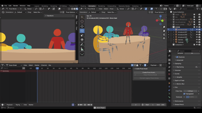Open the Render menu
Image resolution: width=202 pixels, height=113 pixels.
(x=16, y=6)
